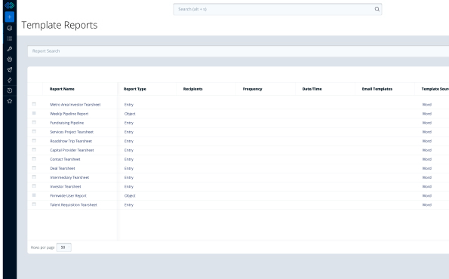Click row icon beside Weekly Pipeline Report
Screen dimensions: 449x279
[34, 113]
